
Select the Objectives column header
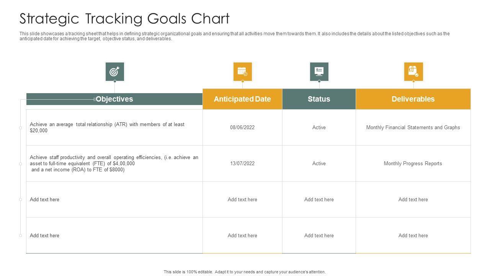114,99
